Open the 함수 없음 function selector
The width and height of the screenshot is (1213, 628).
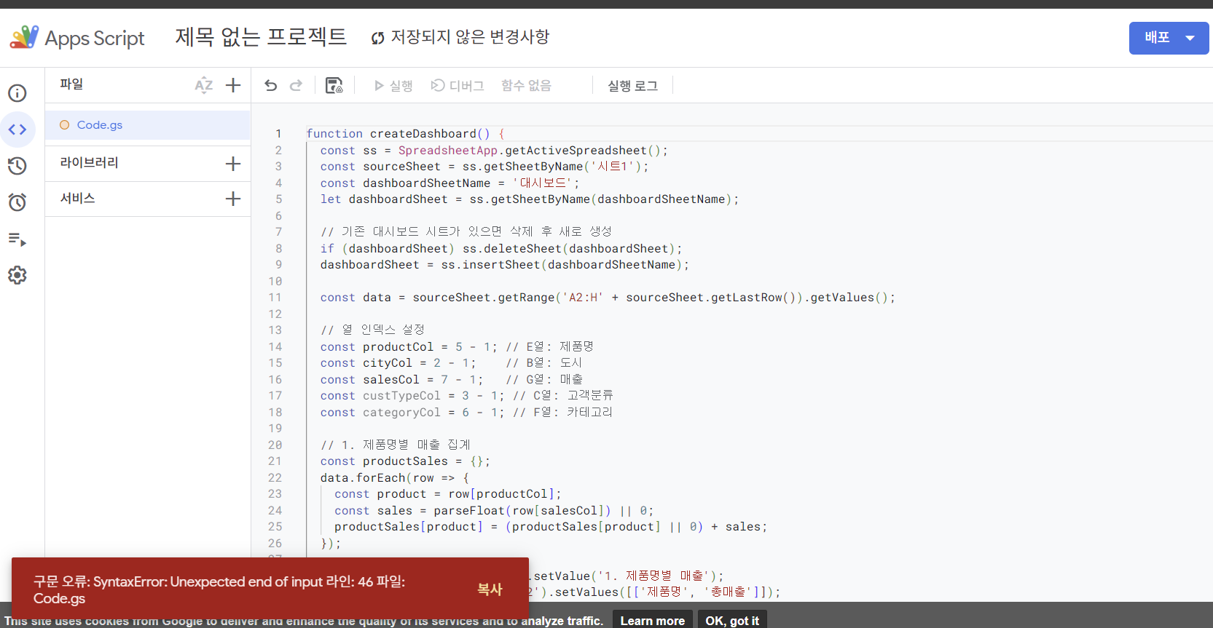tap(526, 86)
